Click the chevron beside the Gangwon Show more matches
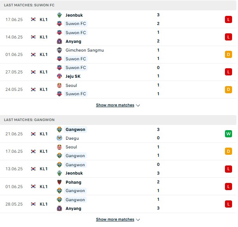Screen dimensions: 238x227 tap(138, 220)
